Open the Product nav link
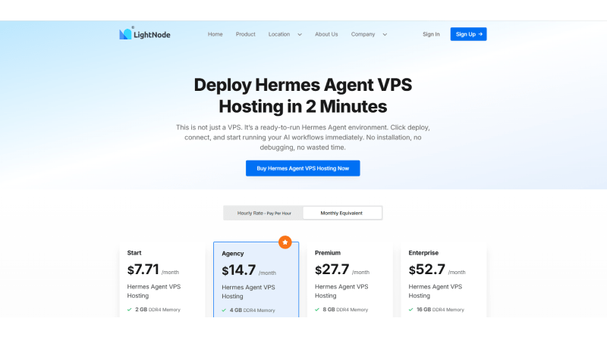This screenshot has height=337, width=607. [x=245, y=34]
